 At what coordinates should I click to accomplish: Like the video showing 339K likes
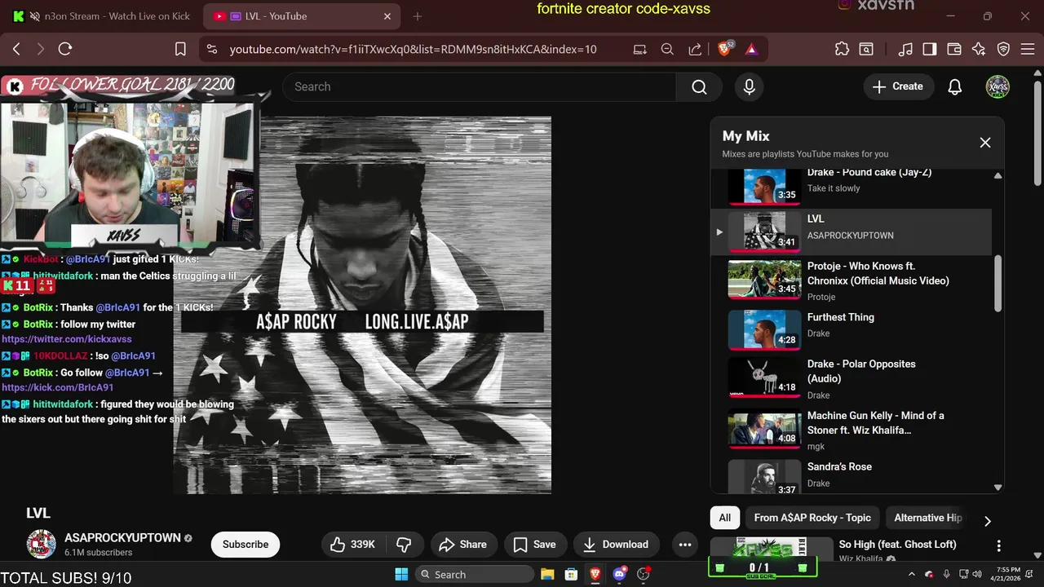click(x=353, y=545)
